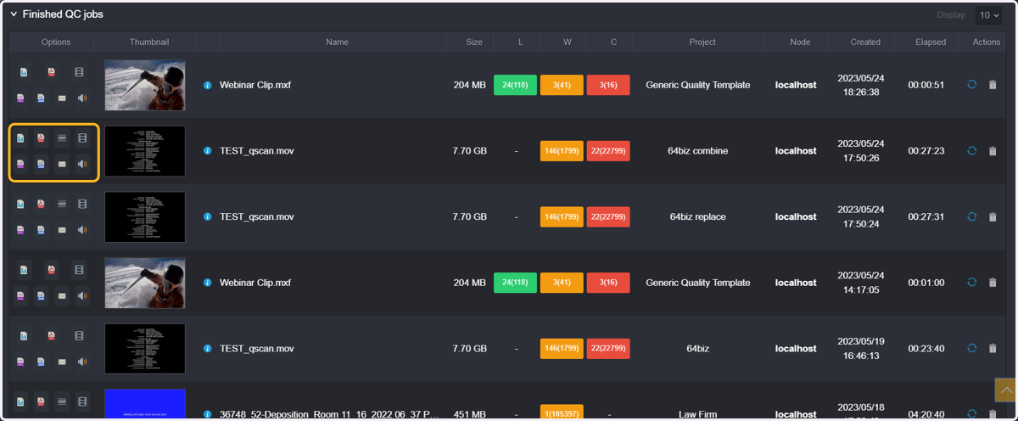Screen dimensions: 1018x421
Task: Select project name 64biz replace
Action: tap(698, 216)
